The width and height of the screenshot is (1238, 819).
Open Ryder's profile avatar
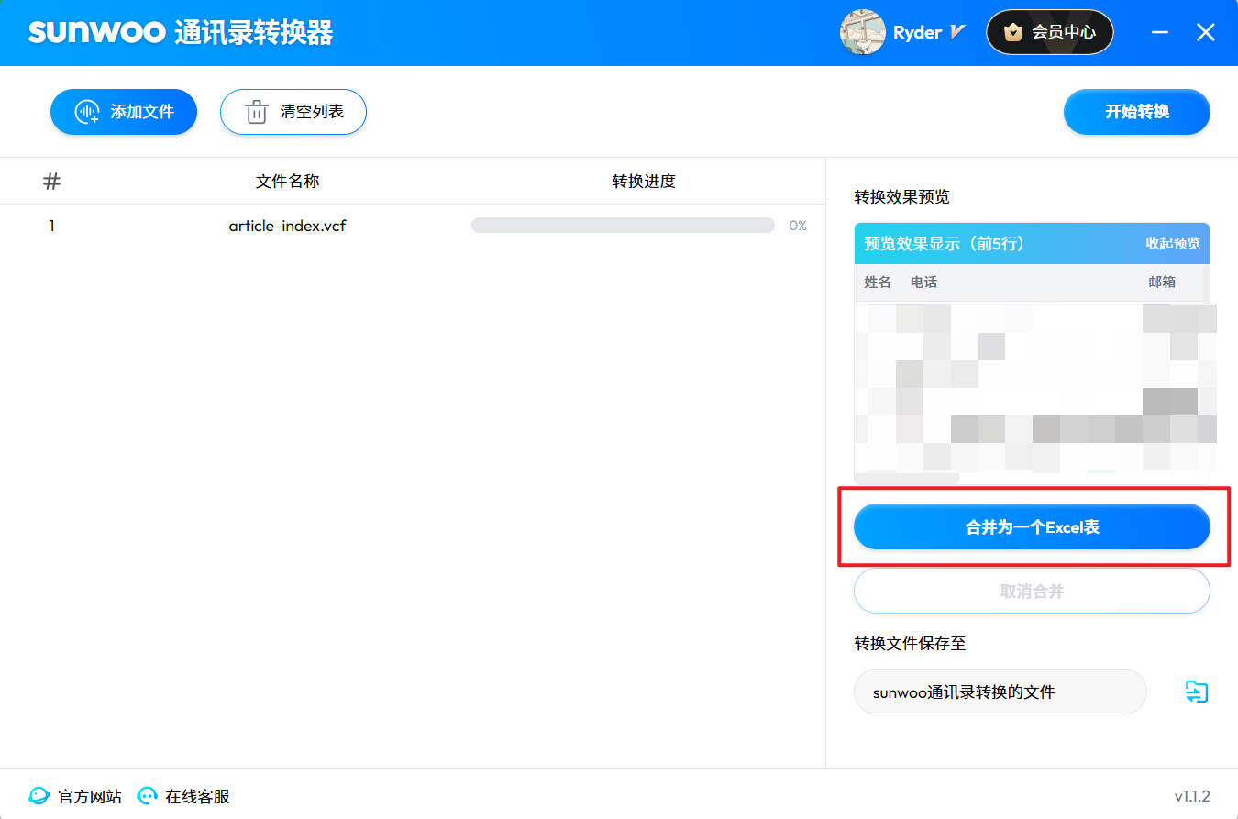point(862,32)
